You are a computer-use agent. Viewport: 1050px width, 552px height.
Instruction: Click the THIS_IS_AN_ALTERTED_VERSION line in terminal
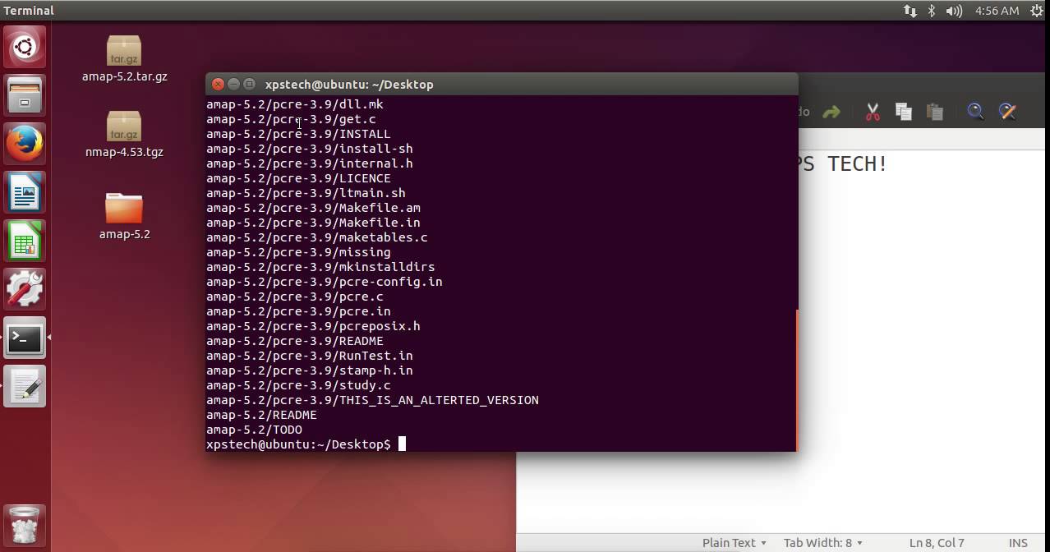click(x=372, y=400)
